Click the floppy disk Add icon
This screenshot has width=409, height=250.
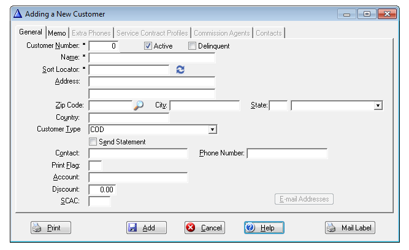click(132, 228)
